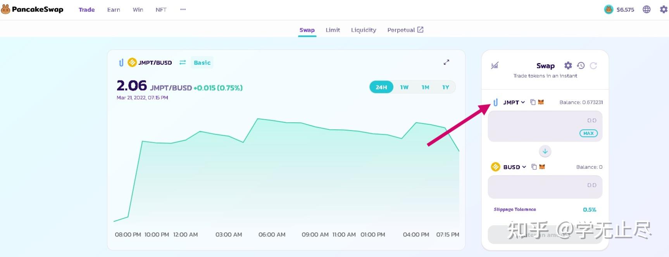669x257 pixels.
Task: Expand the chart to full screen
Action: (x=447, y=62)
